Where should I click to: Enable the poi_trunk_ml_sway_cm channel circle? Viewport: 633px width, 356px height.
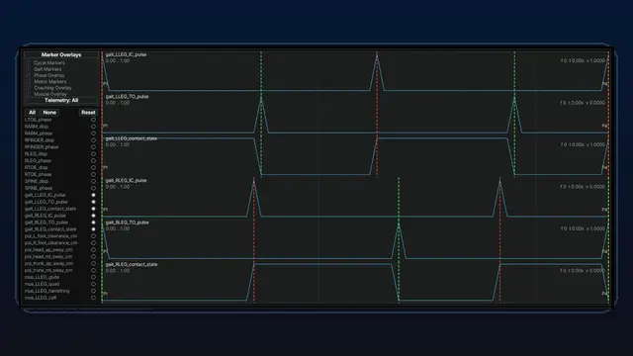click(x=93, y=270)
